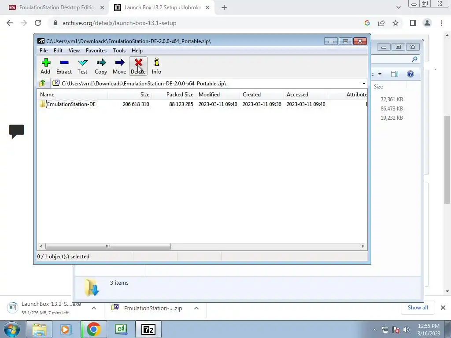Open the Action Center flag tray icon

(x=396, y=329)
